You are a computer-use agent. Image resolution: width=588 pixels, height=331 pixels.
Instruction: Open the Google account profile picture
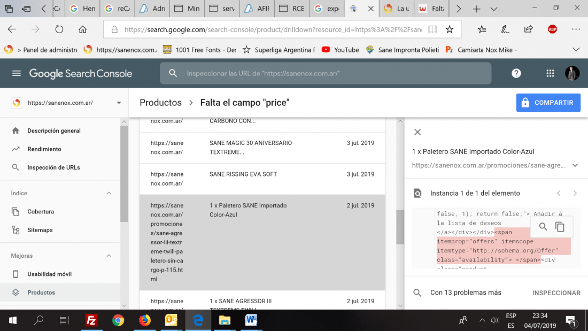pyautogui.click(x=572, y=73)
